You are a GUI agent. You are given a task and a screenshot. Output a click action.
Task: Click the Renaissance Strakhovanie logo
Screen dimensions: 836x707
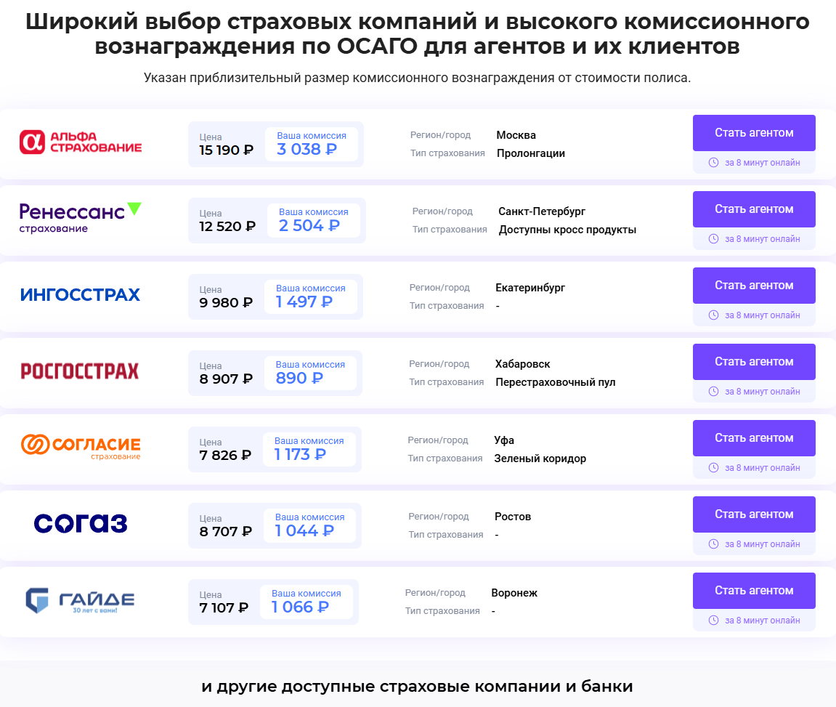(x=81, y=217)
